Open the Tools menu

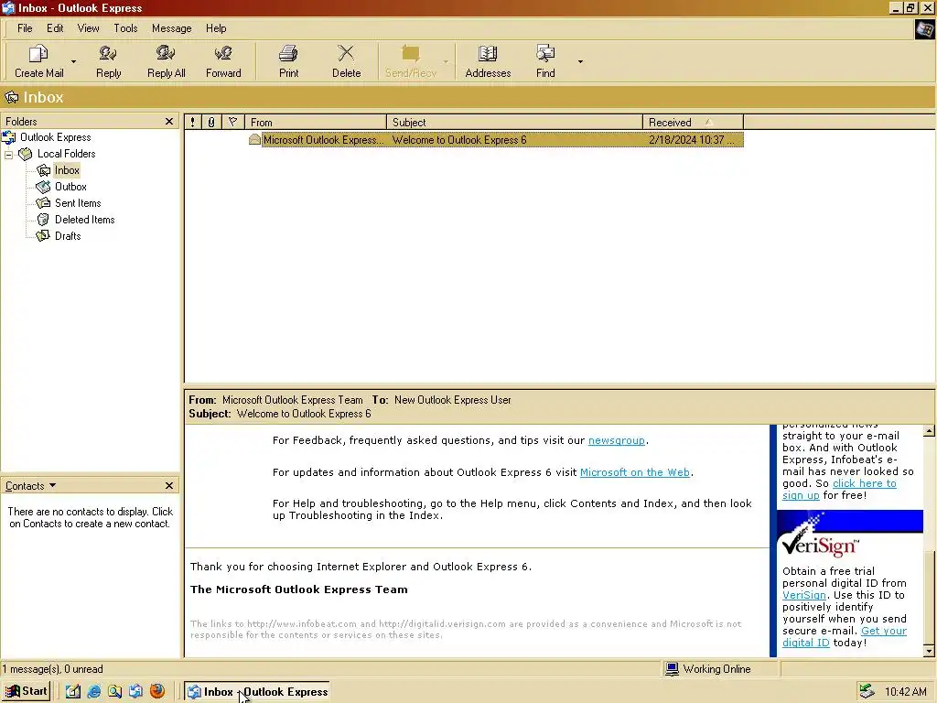[x=125, y=28]
